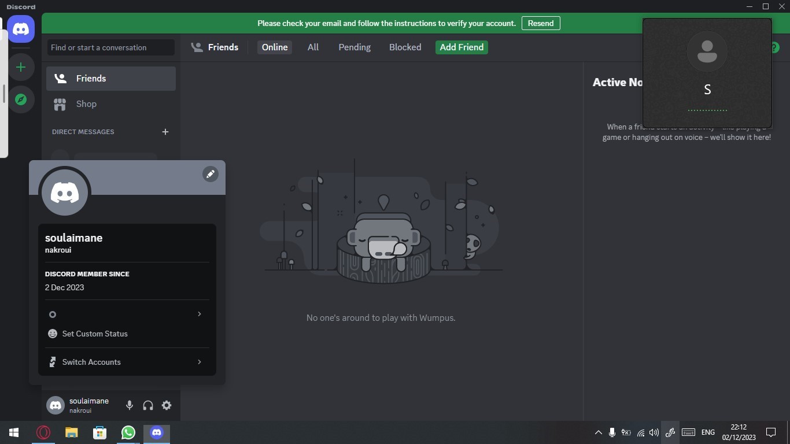Open Blocked users tab
The height and width of the screenshot is (444, 790).
tap(405, 47)
